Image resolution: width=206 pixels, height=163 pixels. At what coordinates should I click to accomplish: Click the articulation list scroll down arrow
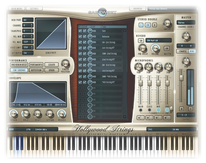click(x=125, y=116)
